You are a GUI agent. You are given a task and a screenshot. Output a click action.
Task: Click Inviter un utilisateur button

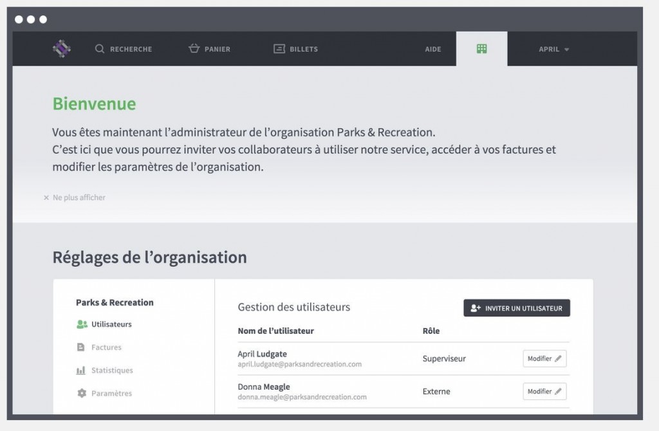pyautogui.click(x=517, y=308)
